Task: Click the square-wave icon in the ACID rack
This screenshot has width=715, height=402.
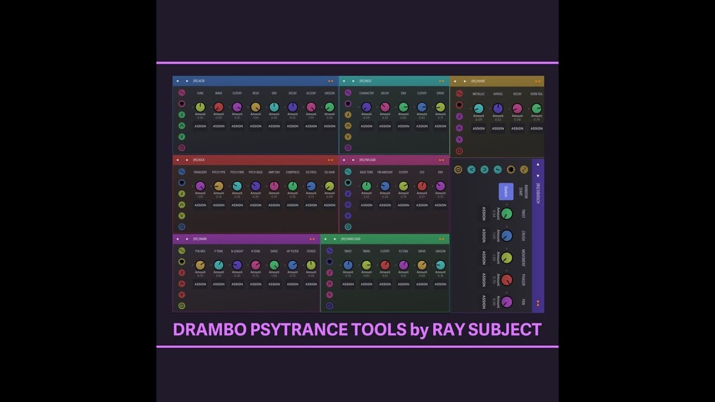Action: click(x=182, y=126)
